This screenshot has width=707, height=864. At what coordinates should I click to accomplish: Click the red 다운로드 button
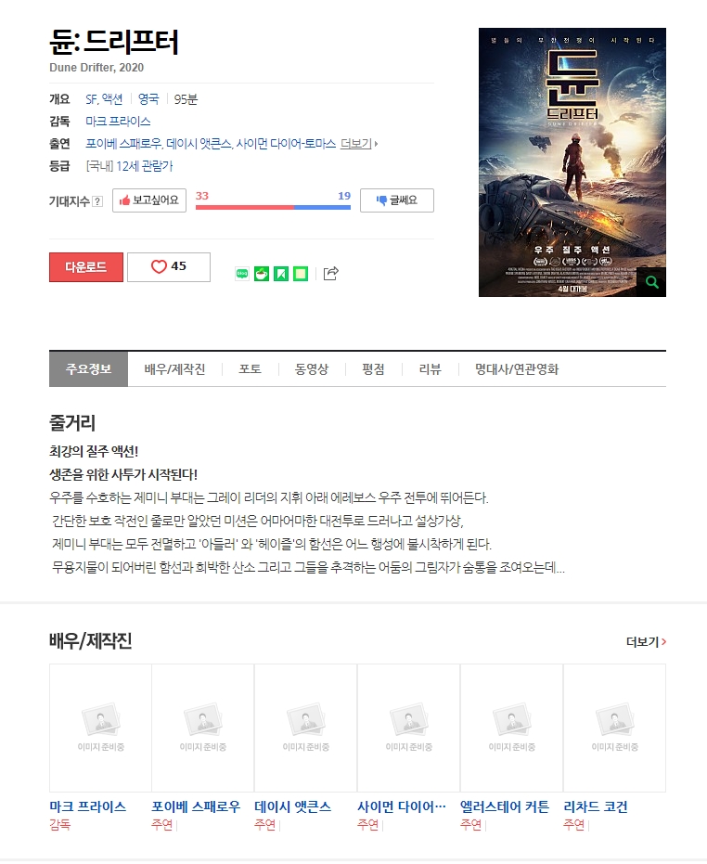tap(86, 267)
